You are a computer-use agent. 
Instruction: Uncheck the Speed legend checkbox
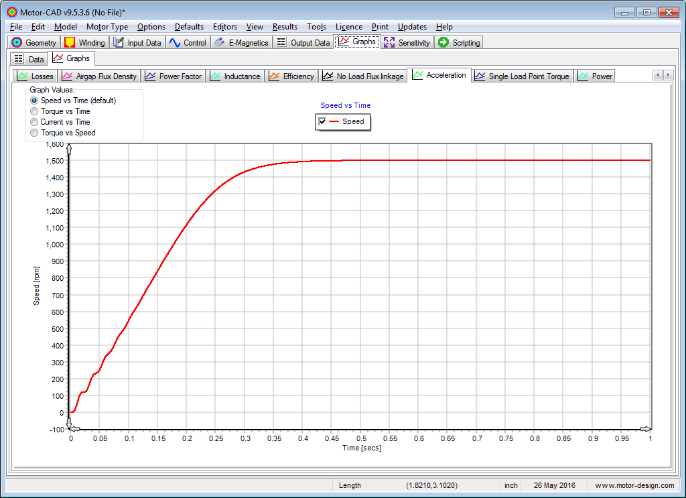tap(322, 122)
